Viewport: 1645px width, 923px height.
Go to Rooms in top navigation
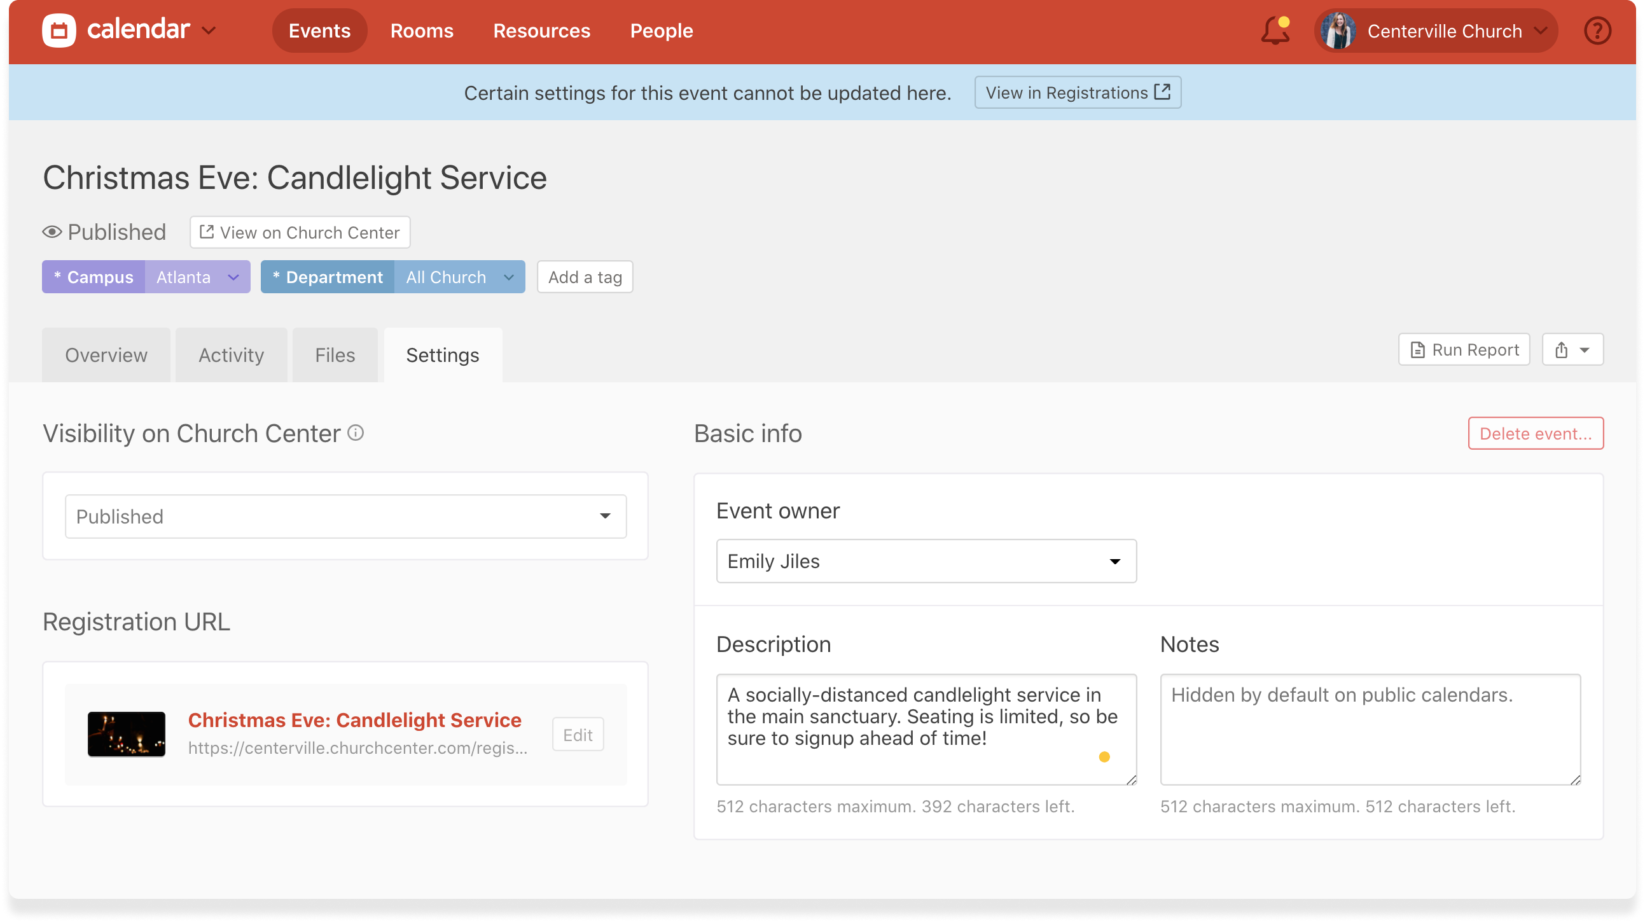tap(422, 31)
